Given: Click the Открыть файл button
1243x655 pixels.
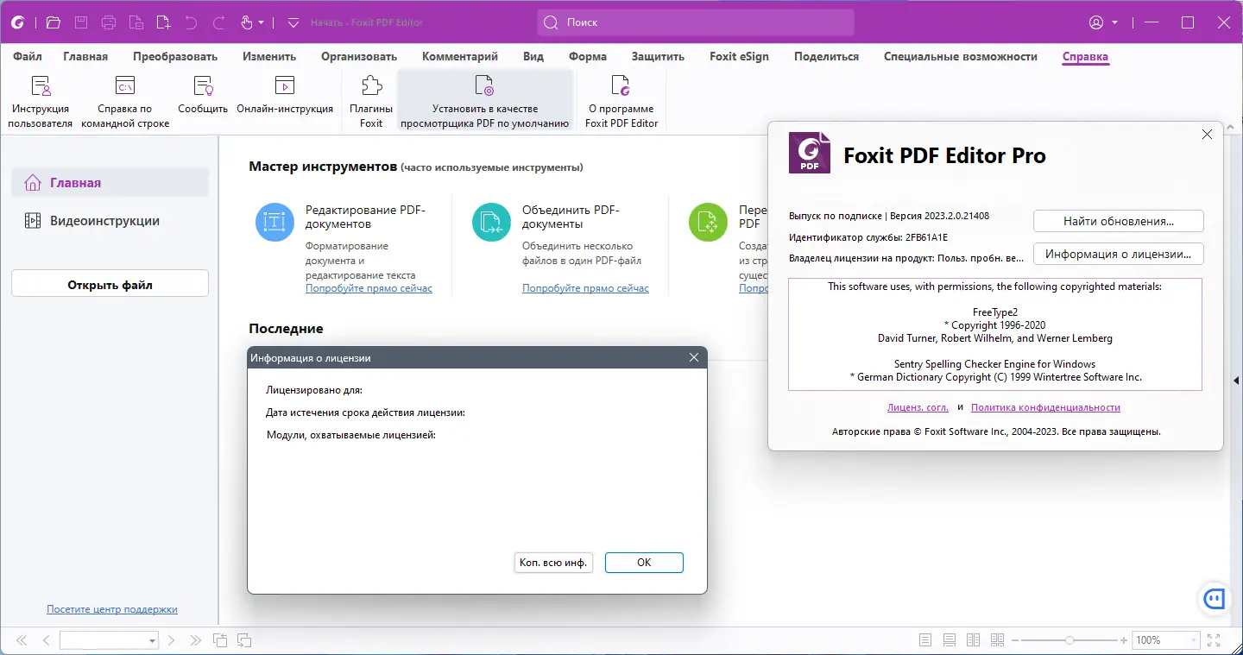Looking at the screenshot, I should coord(110,284).
